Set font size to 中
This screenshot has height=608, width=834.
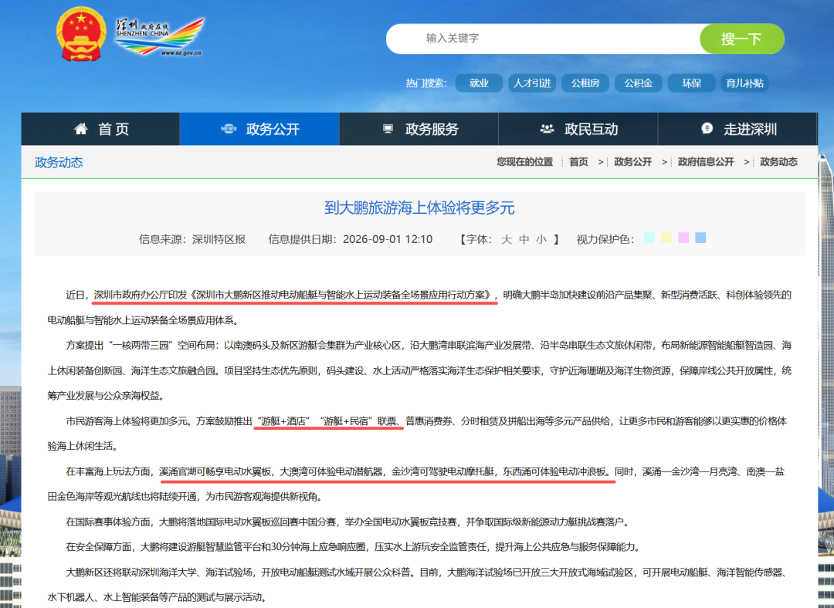coord(524,239)
